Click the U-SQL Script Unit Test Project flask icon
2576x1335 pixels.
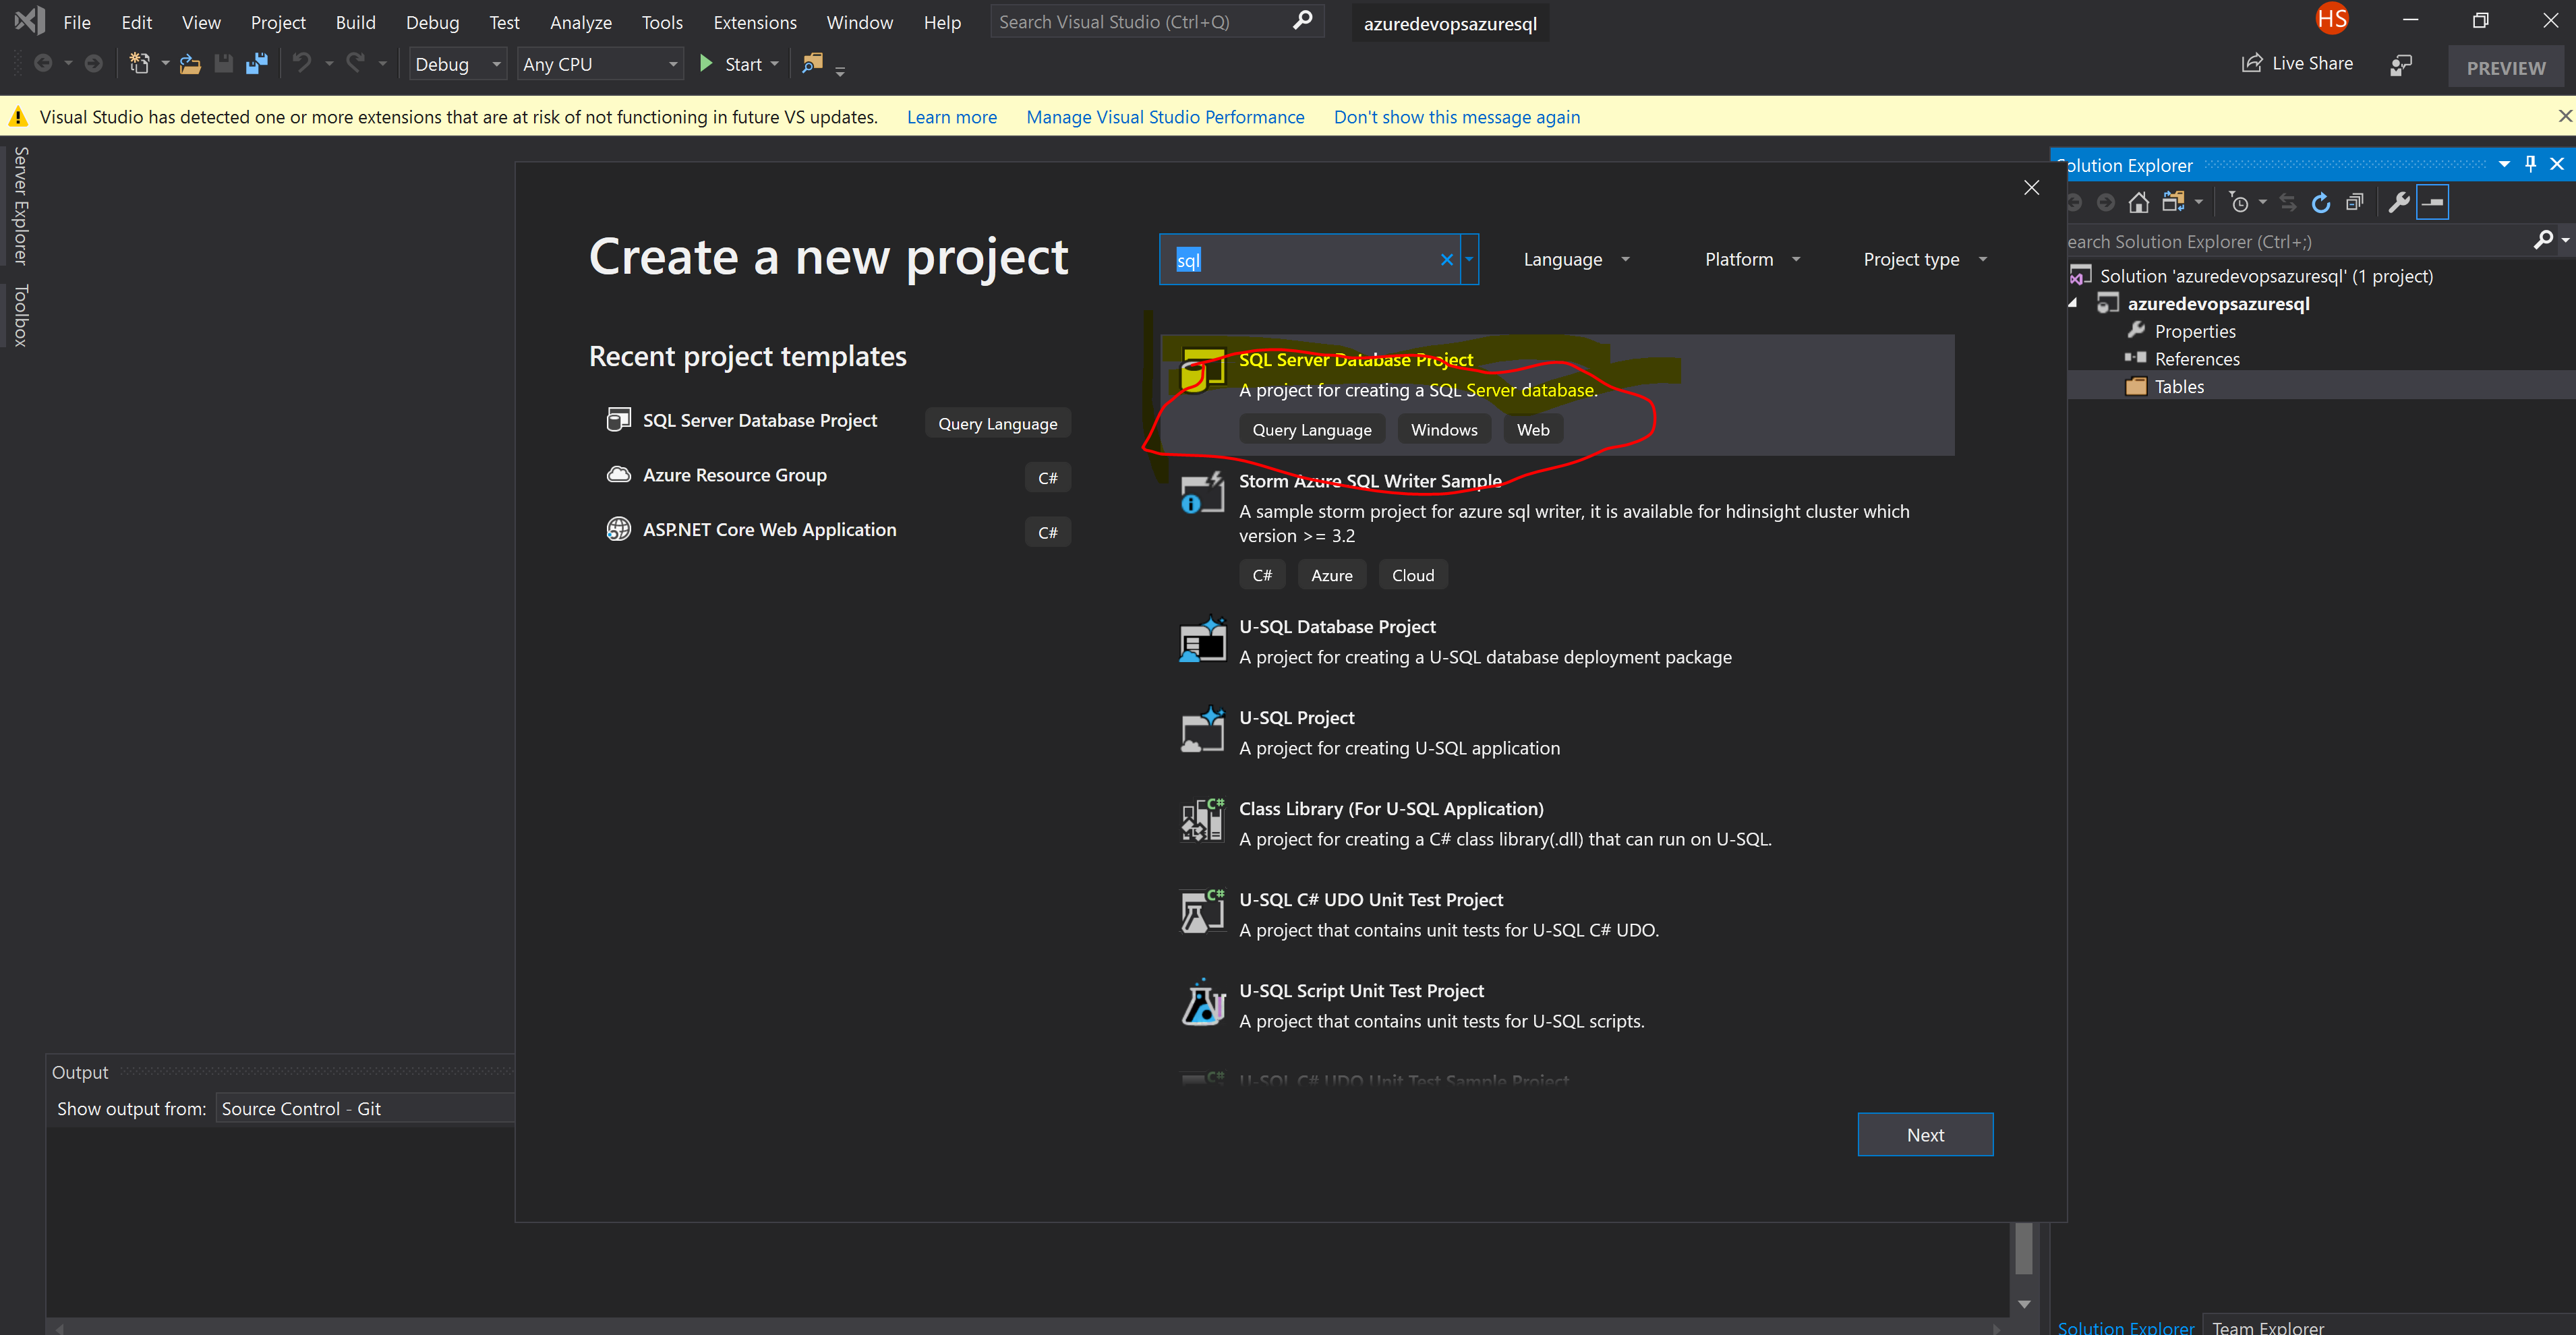click(1202, 1002)
